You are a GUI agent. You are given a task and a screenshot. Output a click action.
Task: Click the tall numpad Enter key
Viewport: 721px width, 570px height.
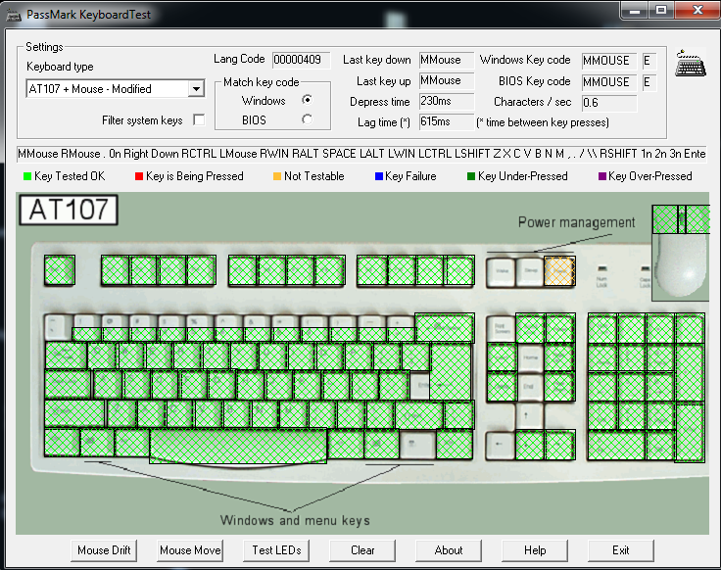coord(690,431)
